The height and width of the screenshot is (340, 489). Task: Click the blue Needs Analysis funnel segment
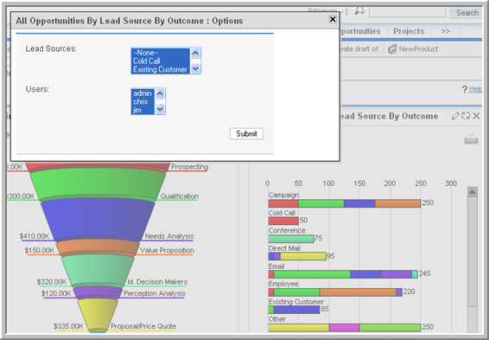[x=98, y=219]
